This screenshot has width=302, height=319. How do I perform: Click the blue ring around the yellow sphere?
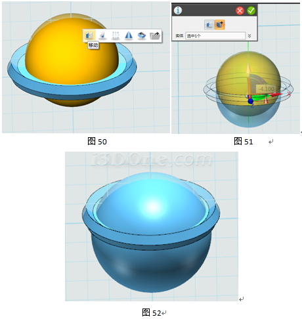[72, 91]
